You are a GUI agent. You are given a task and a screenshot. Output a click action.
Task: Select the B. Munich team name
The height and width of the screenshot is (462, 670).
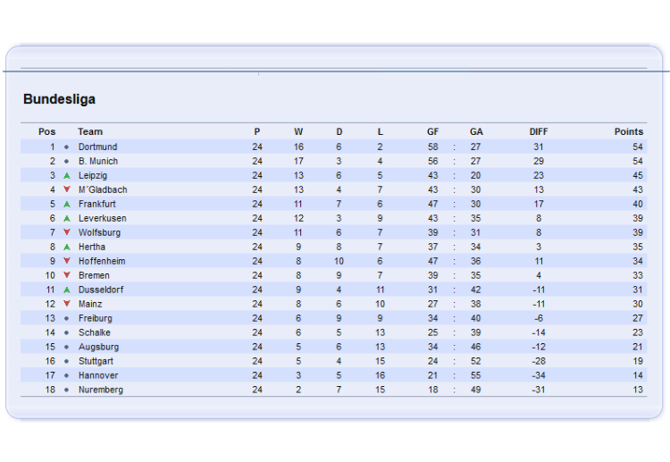(97, 162)
